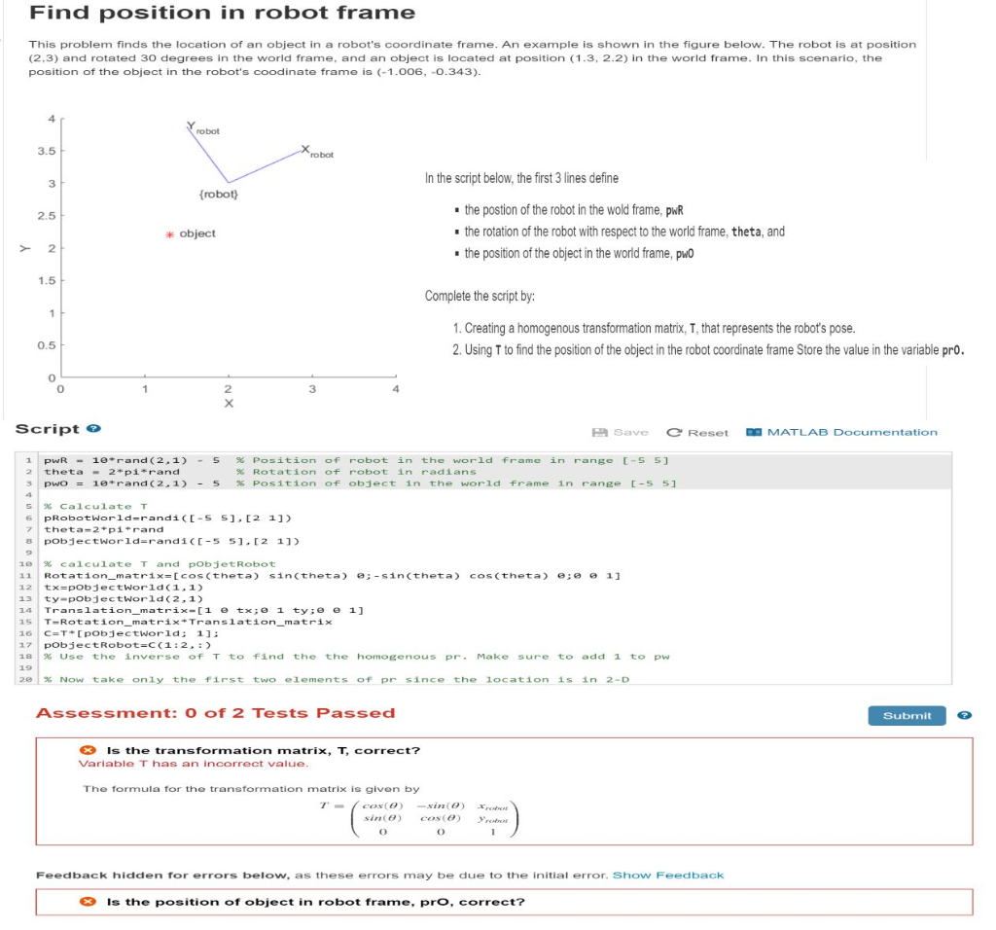Click the red asterisk object marker on the plot
996x930 pixels.
point(169,232)
